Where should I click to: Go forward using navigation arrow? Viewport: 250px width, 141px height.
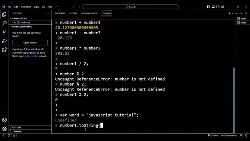(79, 7)
